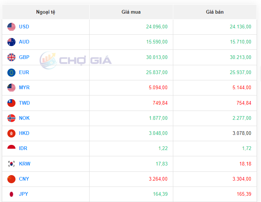Click the Japanese flag icon
The height and width of the screenshot is (202, 261).
11,194
